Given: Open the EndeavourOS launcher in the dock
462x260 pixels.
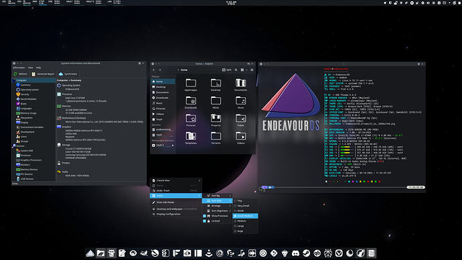Looking at the screenshot, I should (90, 253).
